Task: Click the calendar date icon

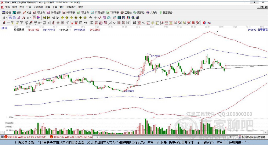Action: (115, 18)
